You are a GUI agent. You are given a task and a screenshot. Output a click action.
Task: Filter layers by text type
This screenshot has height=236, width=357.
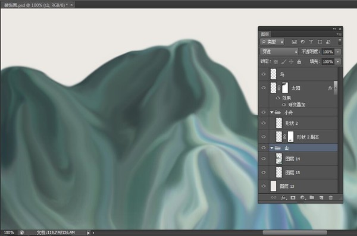point(311,42)
